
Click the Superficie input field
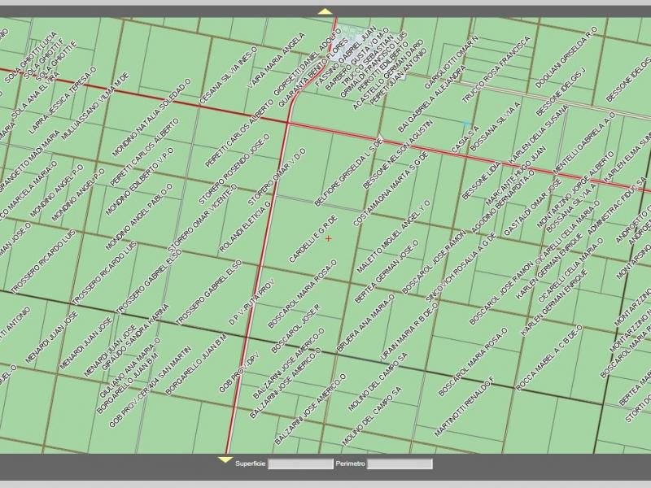300,464
